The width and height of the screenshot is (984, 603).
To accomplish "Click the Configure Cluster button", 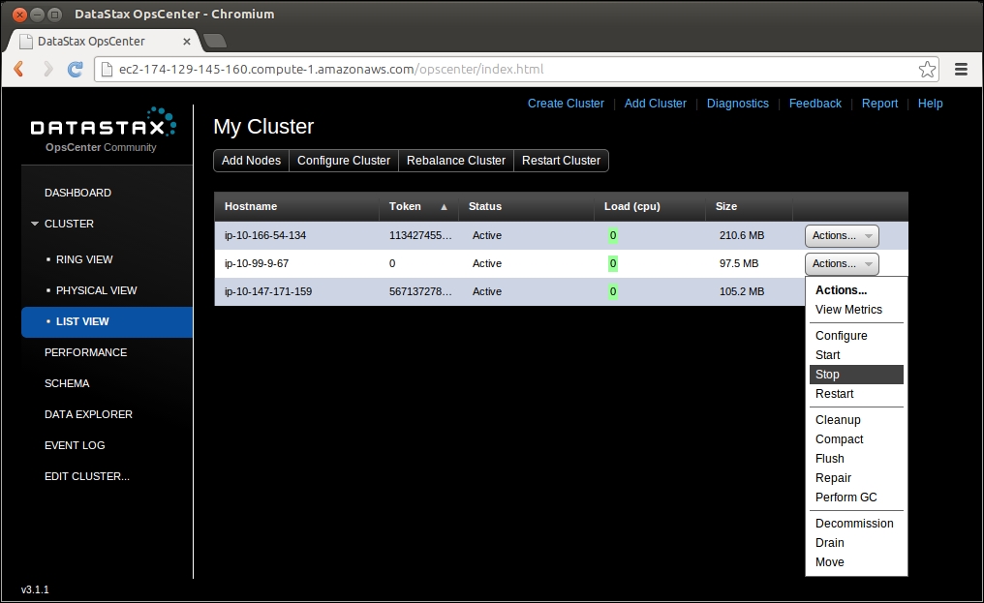I will 343,161.
